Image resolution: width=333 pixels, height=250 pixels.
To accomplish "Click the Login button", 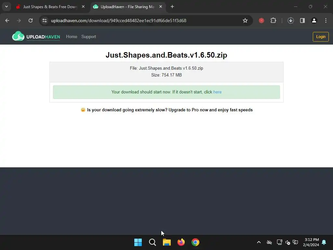I will [321, 37].
